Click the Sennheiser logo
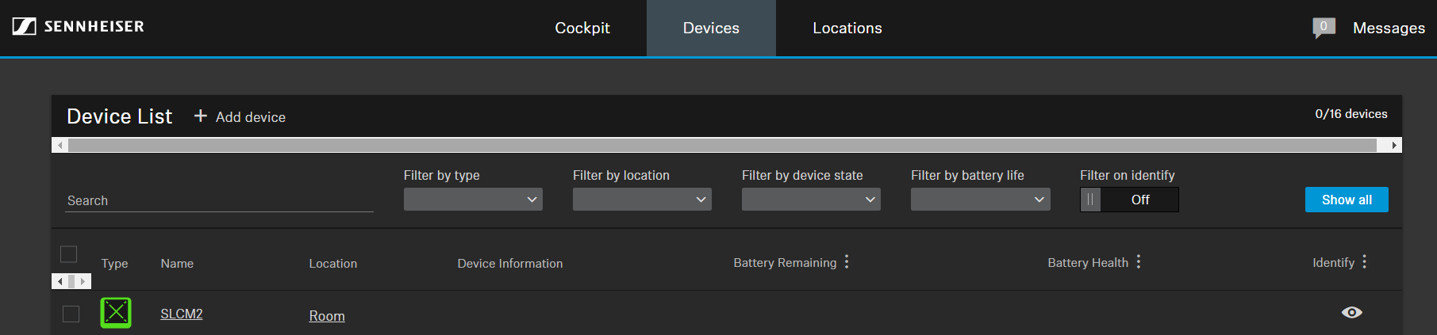The width and height of the screenshot is (1437, 335). 78,27
